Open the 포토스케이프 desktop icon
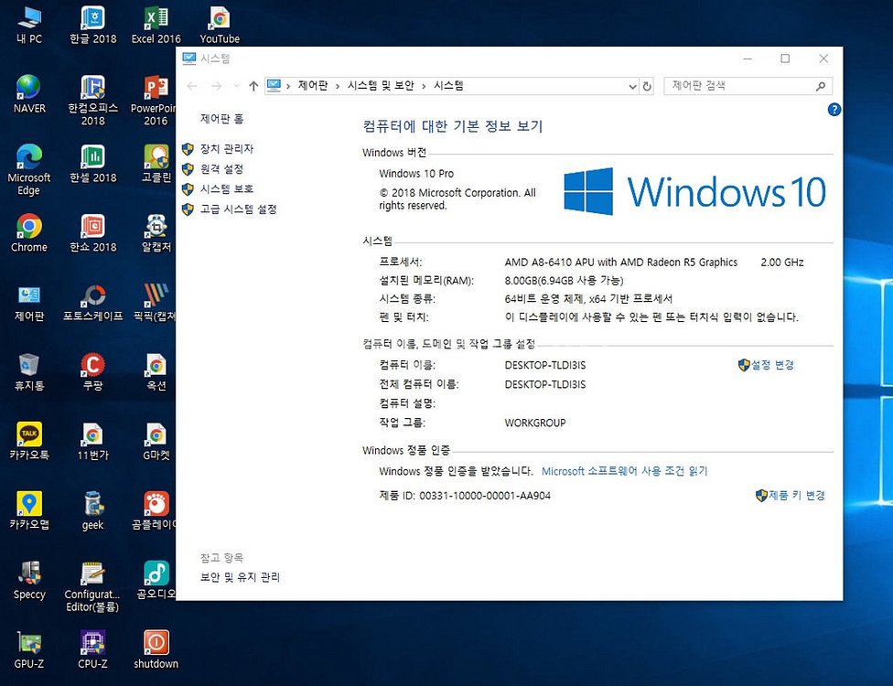The height and width of the screenshot is (686, 893). (x=92, y=302)
